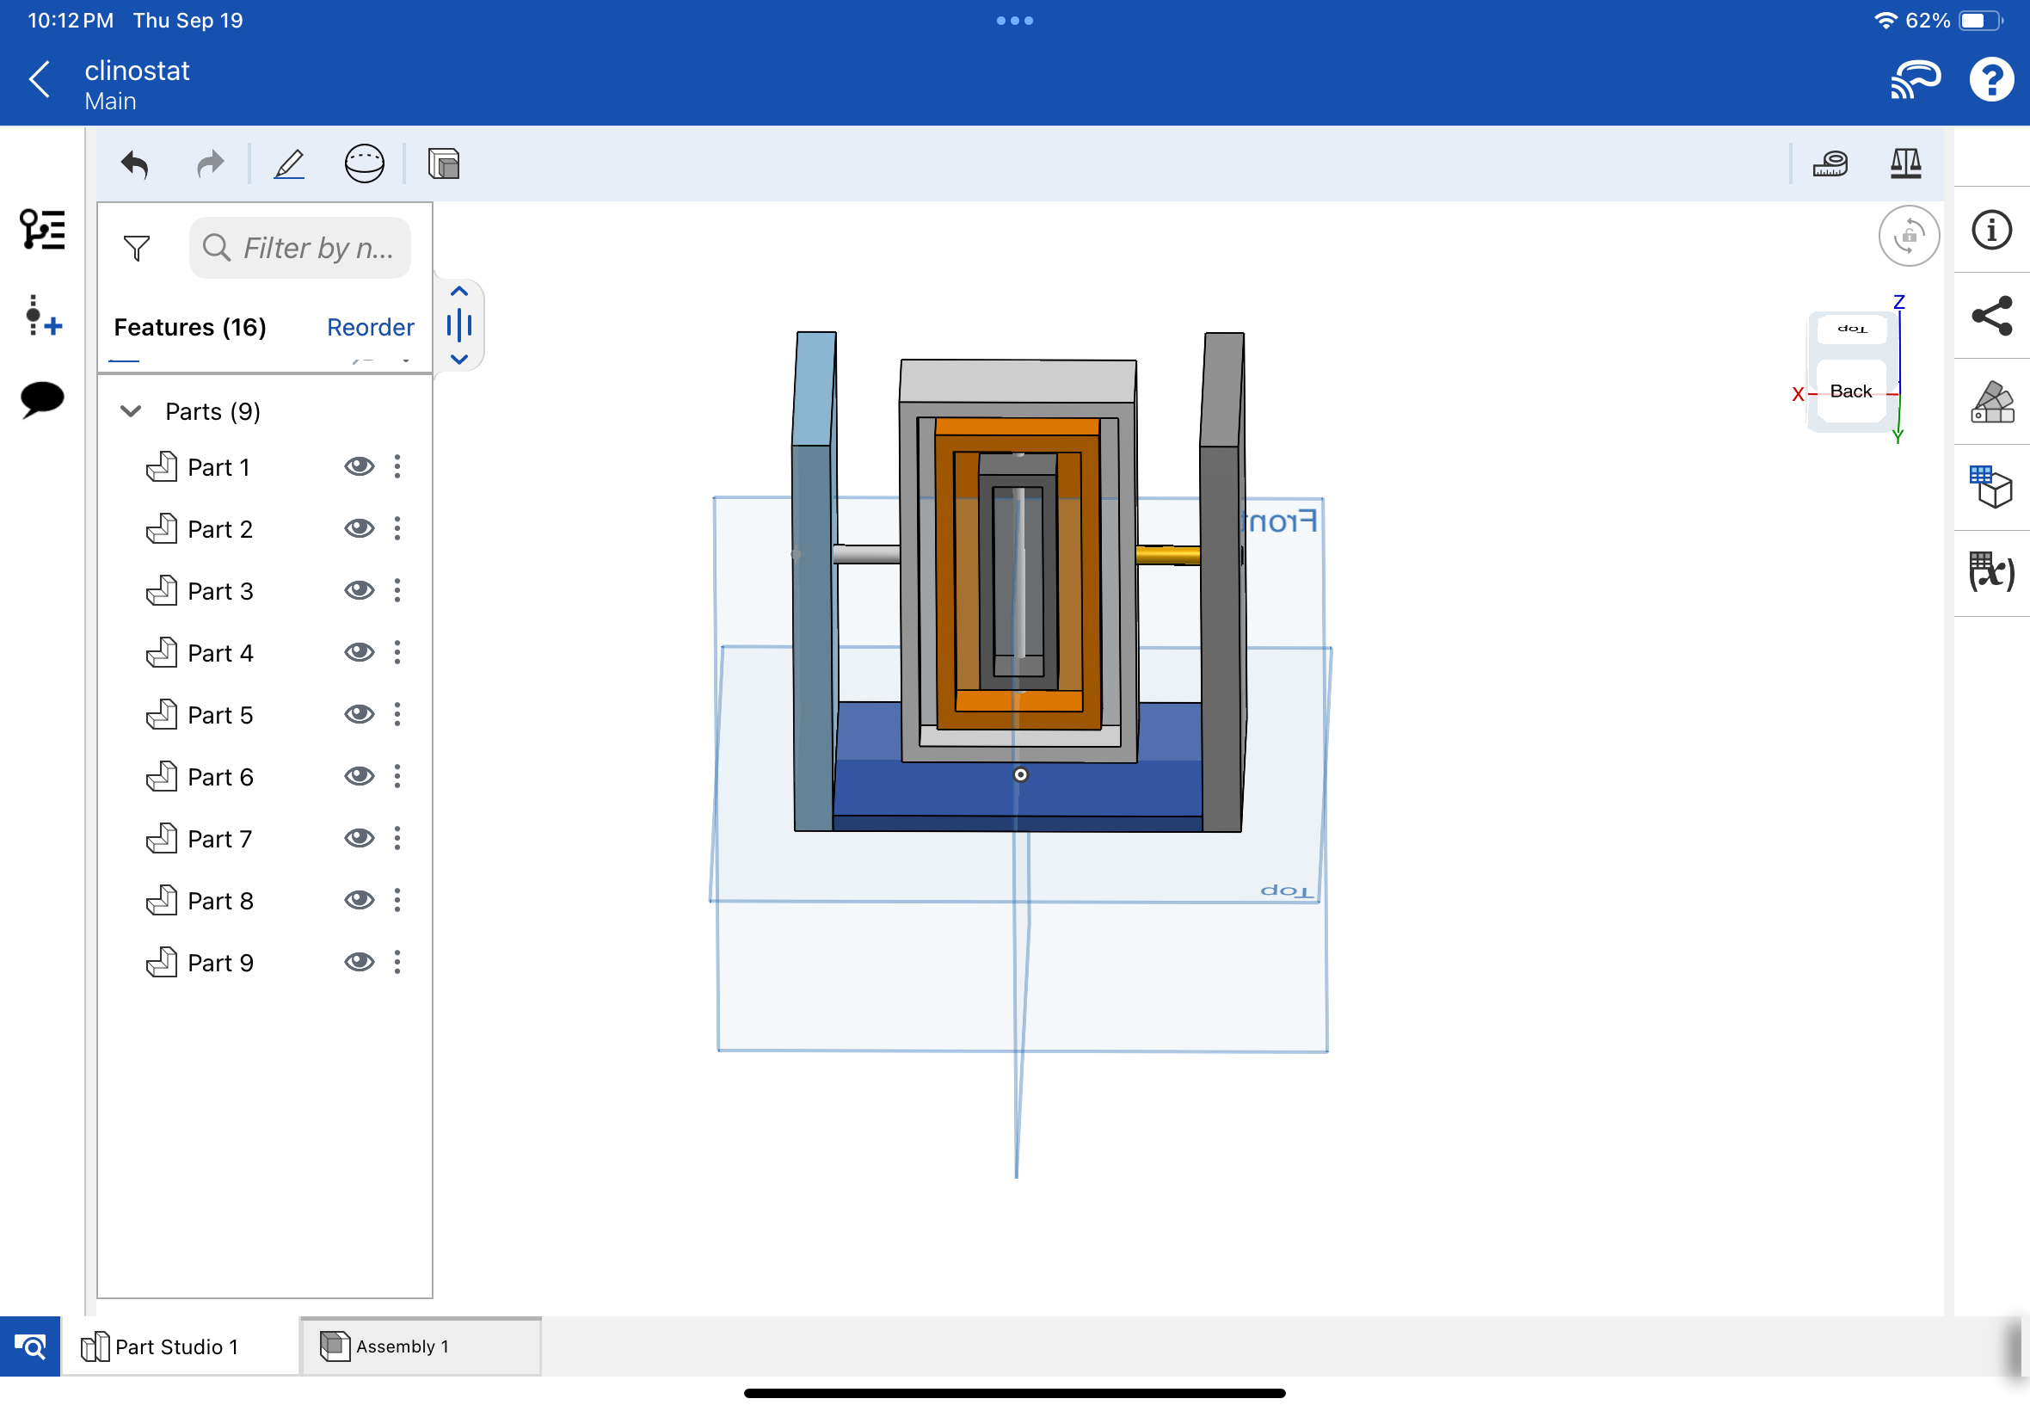Switch to the Part Studio 1 tab
Image resolution: width=2030 pixels, height=1411 pixels.
point(180,1346)
